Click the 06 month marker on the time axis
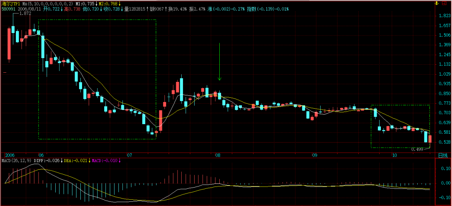This screenshot has height=206, width=452. coord(41,155)
